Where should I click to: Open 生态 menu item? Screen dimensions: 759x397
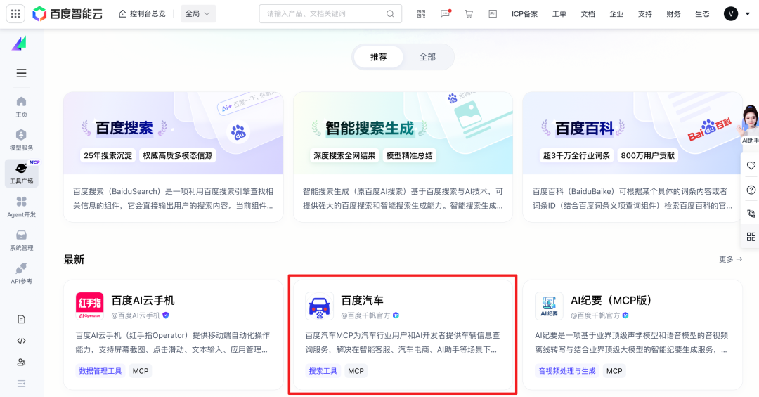tap(702, 13)
